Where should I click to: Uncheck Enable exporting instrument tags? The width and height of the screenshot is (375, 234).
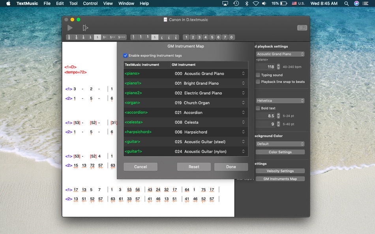click(x=125, y=56)
